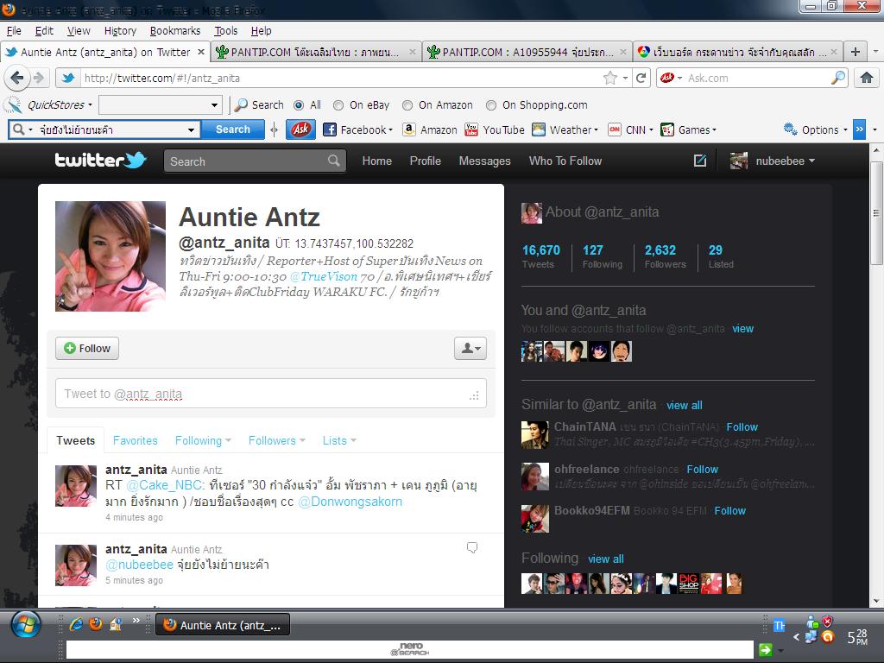Click the blue Search button in Ask toolbar

click(x=233, y=129)
